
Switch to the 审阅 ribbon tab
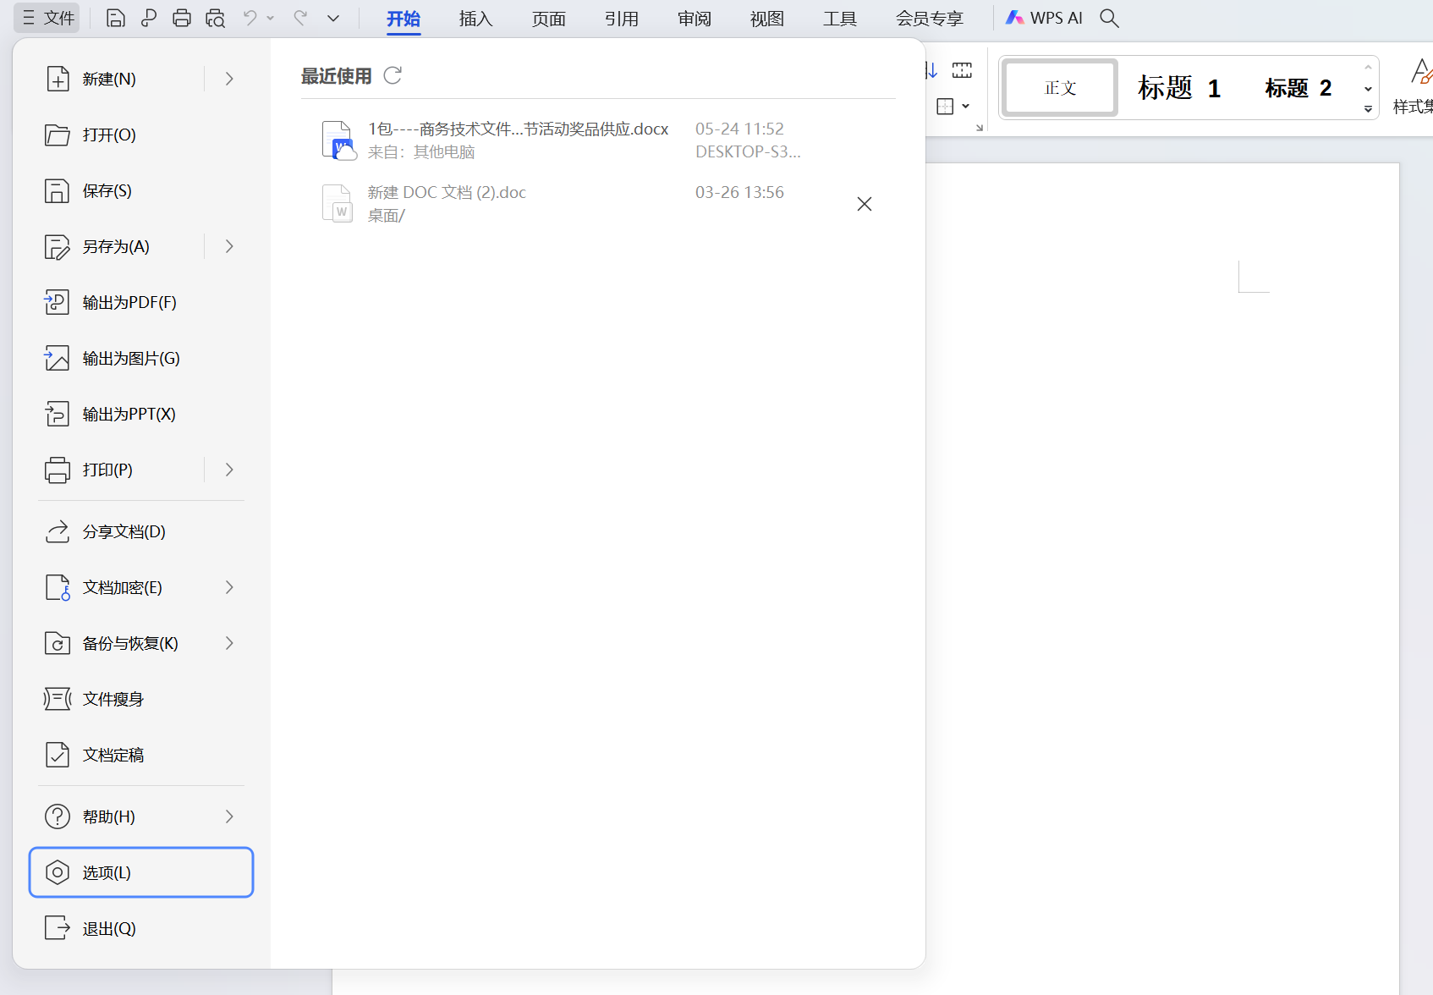694,19
